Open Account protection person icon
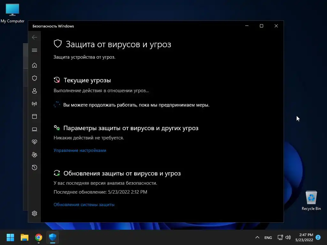This screenshot has width=327, height=245. (34, 91)
